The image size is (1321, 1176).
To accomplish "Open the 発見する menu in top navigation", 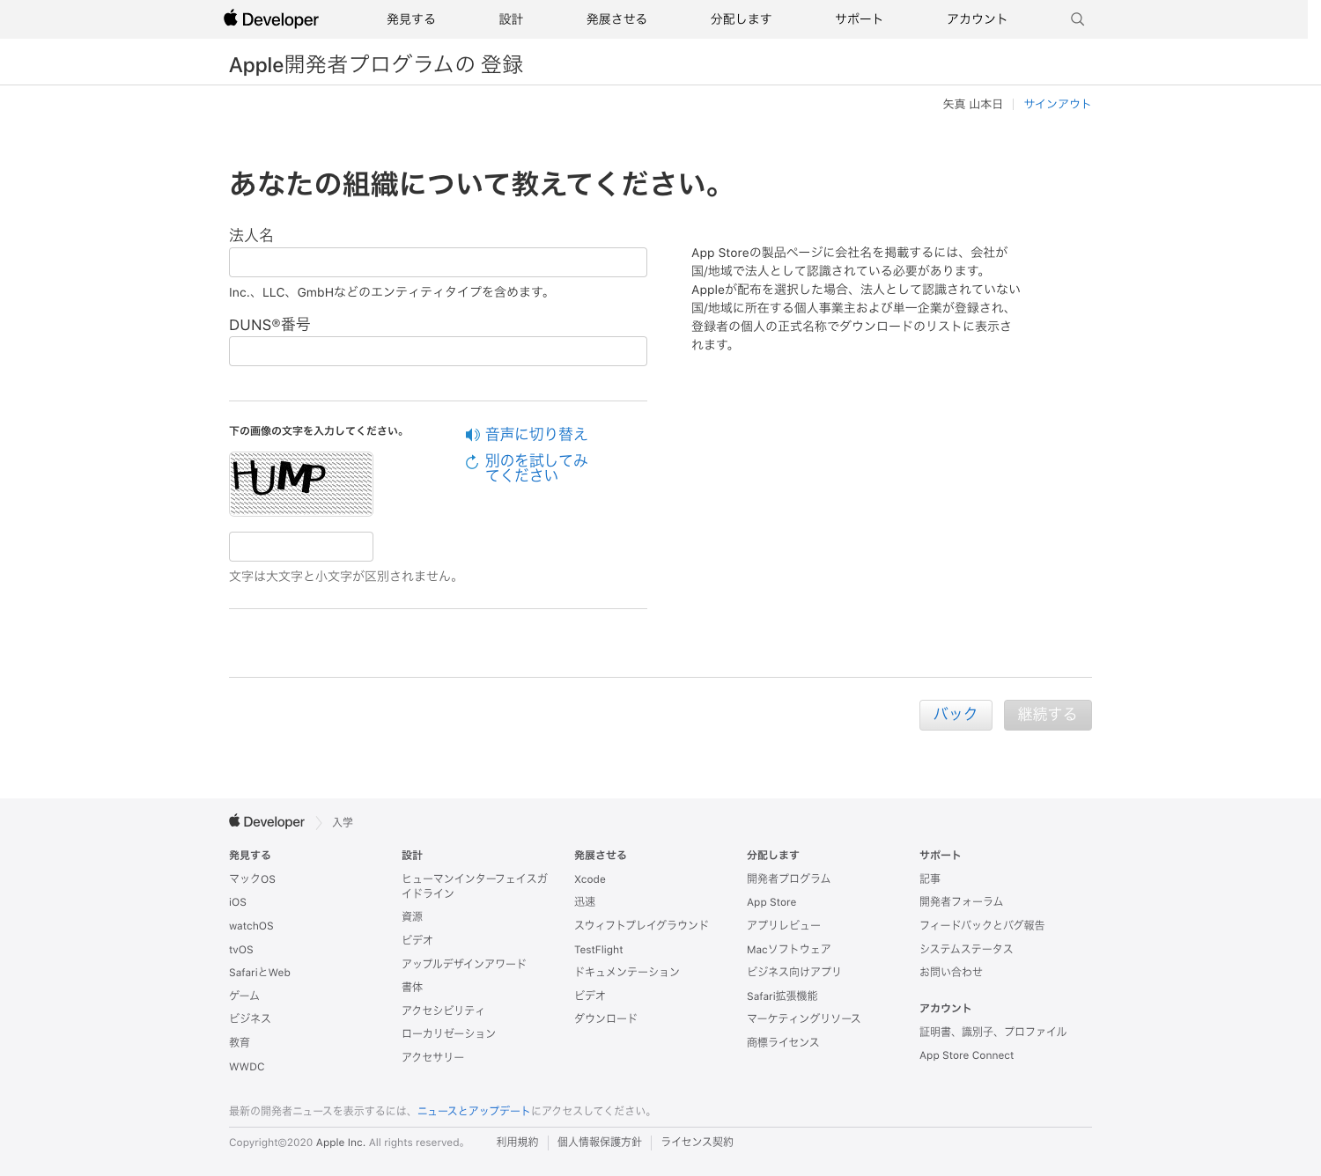I will [x=410, y=18].
